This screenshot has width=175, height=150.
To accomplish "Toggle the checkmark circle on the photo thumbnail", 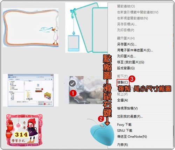I will 72,84.
